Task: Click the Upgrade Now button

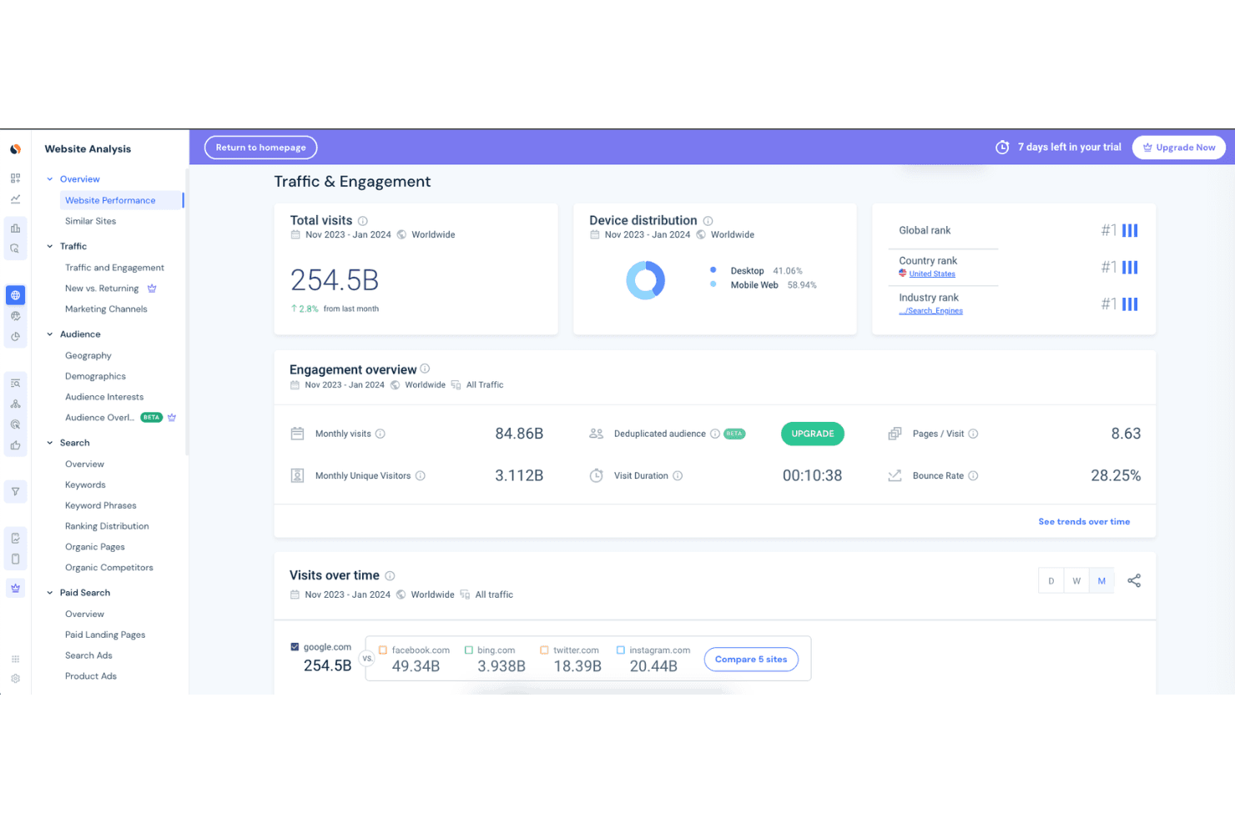Action: tap(1179, 148)
